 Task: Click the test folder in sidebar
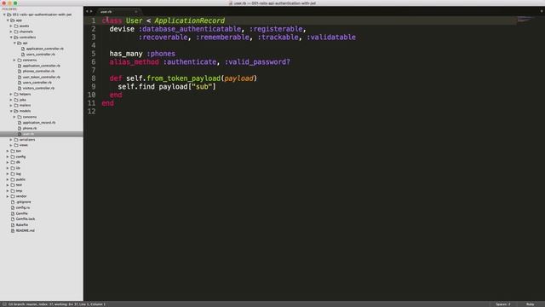[x=19, y=185]
